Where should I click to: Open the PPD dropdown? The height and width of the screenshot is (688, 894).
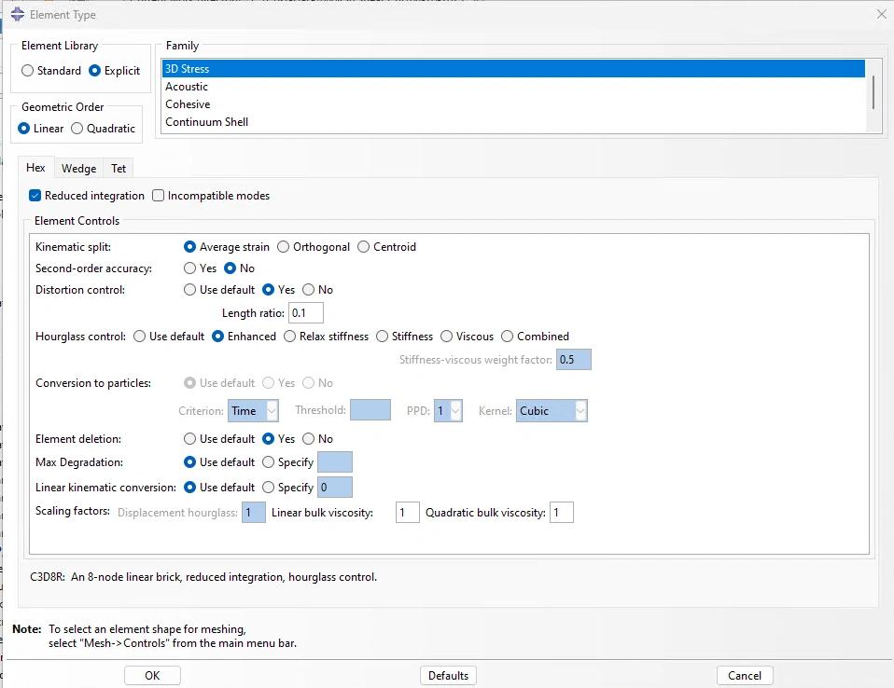(x=448, y=411)
